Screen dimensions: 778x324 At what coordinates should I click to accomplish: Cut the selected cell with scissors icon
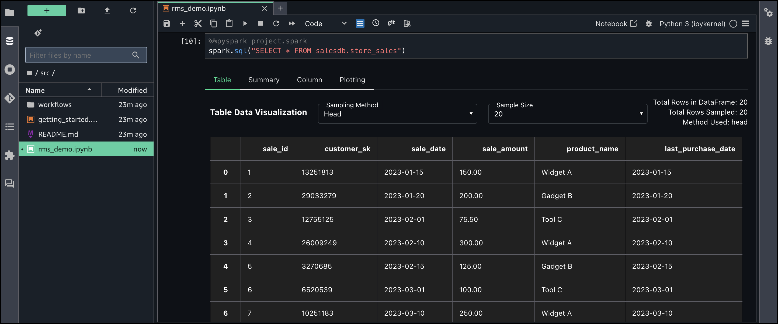click(x=198, y=23)
